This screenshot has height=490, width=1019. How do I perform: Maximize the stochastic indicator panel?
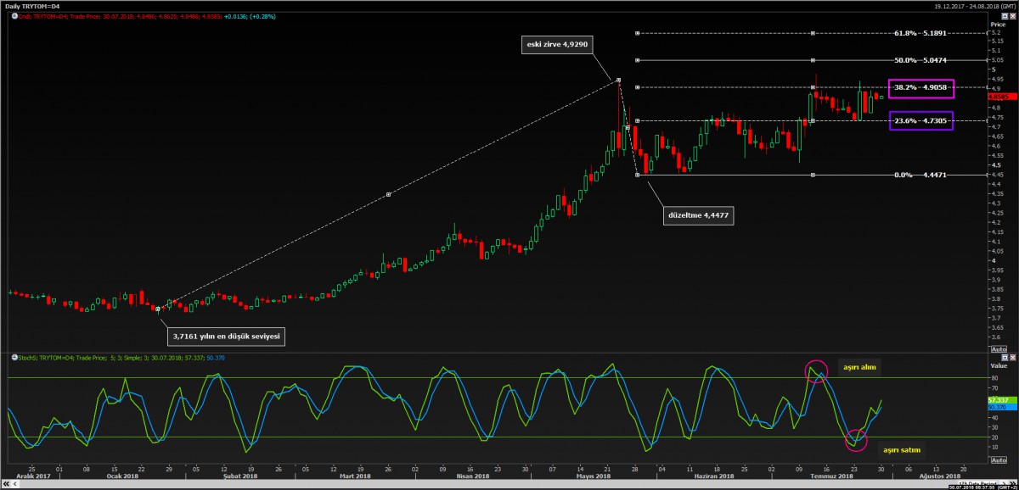point(1005,358)
